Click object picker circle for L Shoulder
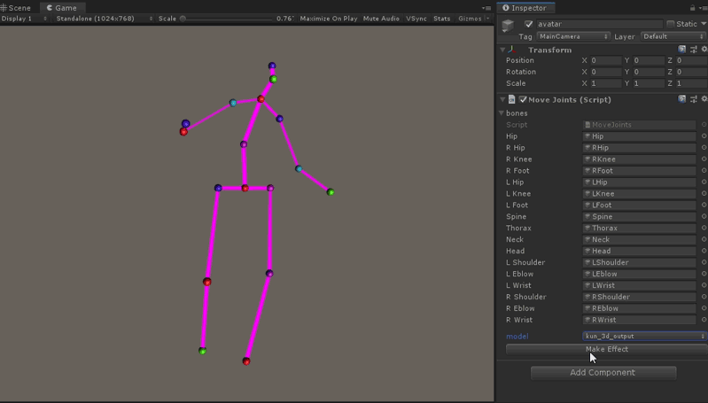Viewport: 708px width, 403px height. (x=704, y=262)
